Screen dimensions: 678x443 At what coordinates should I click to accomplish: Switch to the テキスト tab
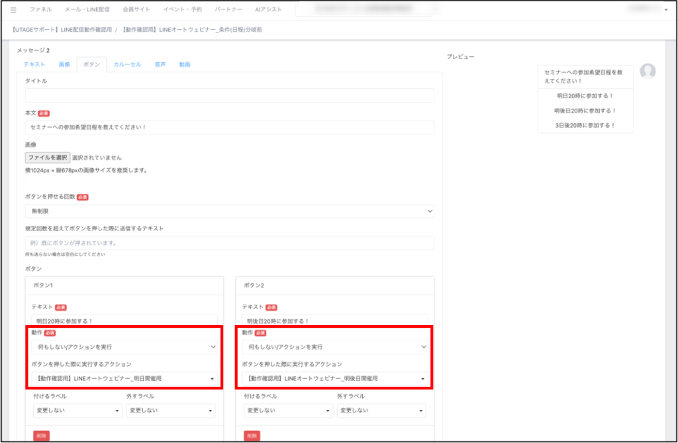(x=34, y=64)
